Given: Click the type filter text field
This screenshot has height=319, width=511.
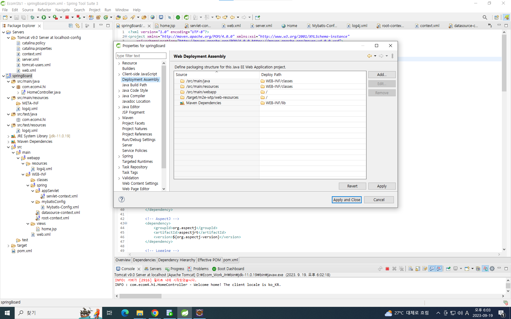Looking at the screenshot, I should click(x=141, y=56).
